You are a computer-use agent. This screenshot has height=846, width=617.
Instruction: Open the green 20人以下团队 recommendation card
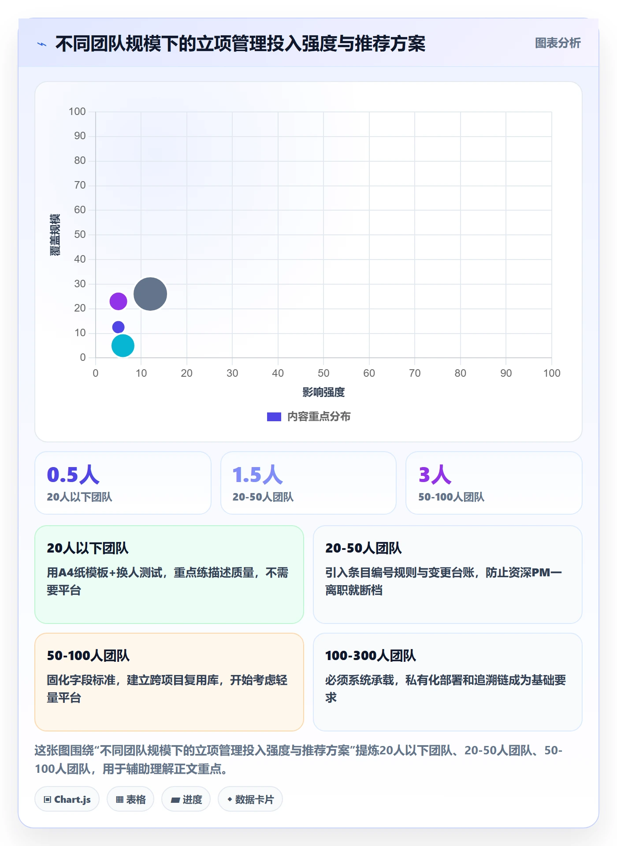169,575
